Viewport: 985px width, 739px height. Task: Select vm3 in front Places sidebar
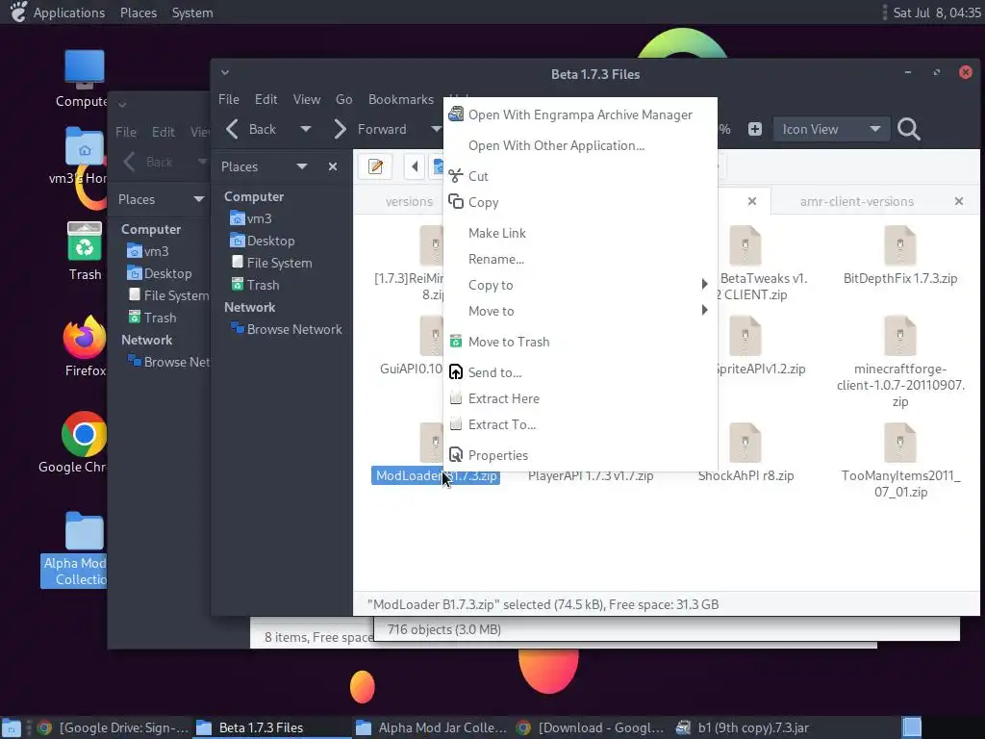click(x=251, y=218)
